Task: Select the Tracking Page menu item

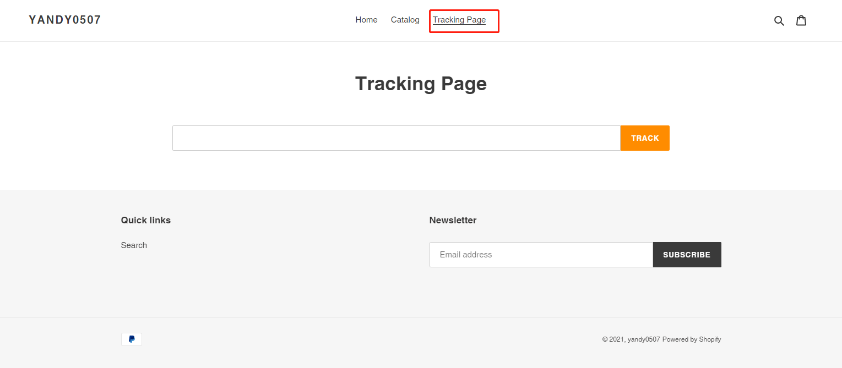Action: [x=459, y=20]
